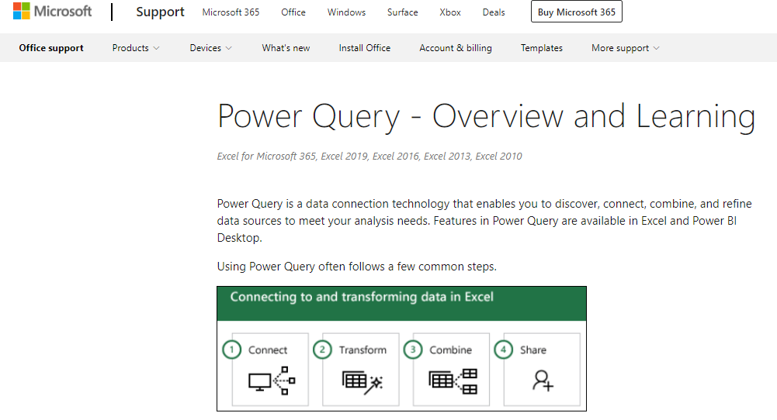Expand the Devices dropdown
777x420 pixels.
[x=210, y=48]
